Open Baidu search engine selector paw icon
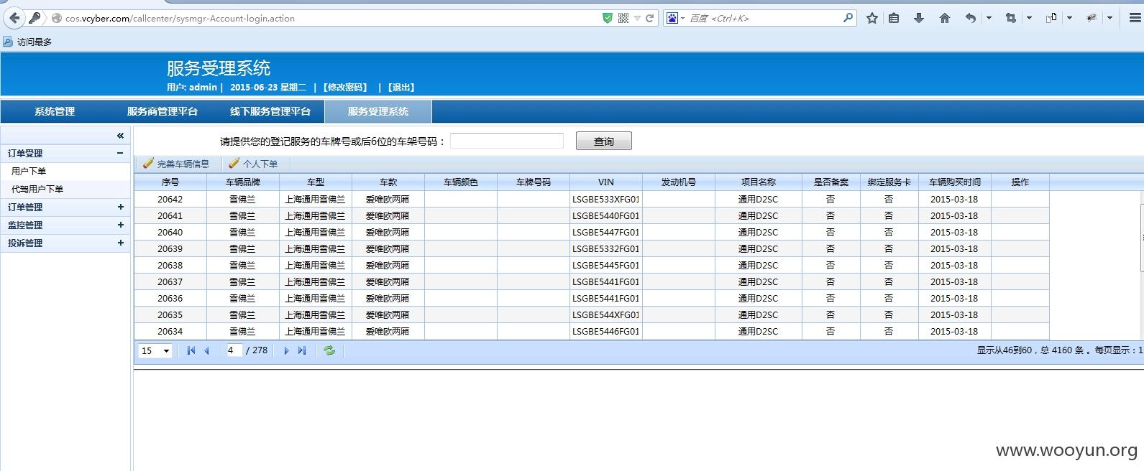The image size is (1144, 471). tap(672, 18)
